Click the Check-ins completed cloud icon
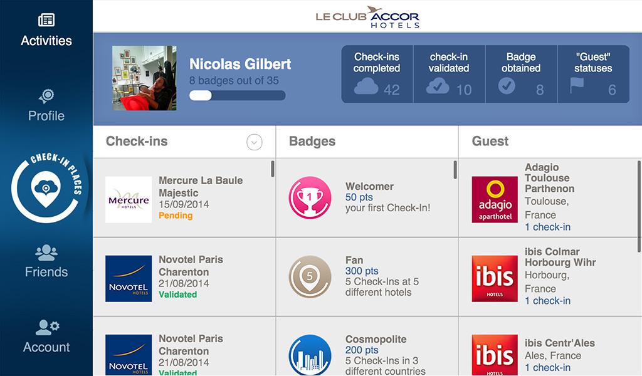This screenshot has height=376, width=642. pyautogui.click(x=366, y=86)
